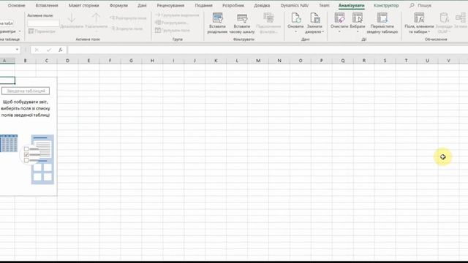Select column header M
The width and height of the screenshot is (468, 263).
coord(258,61)
